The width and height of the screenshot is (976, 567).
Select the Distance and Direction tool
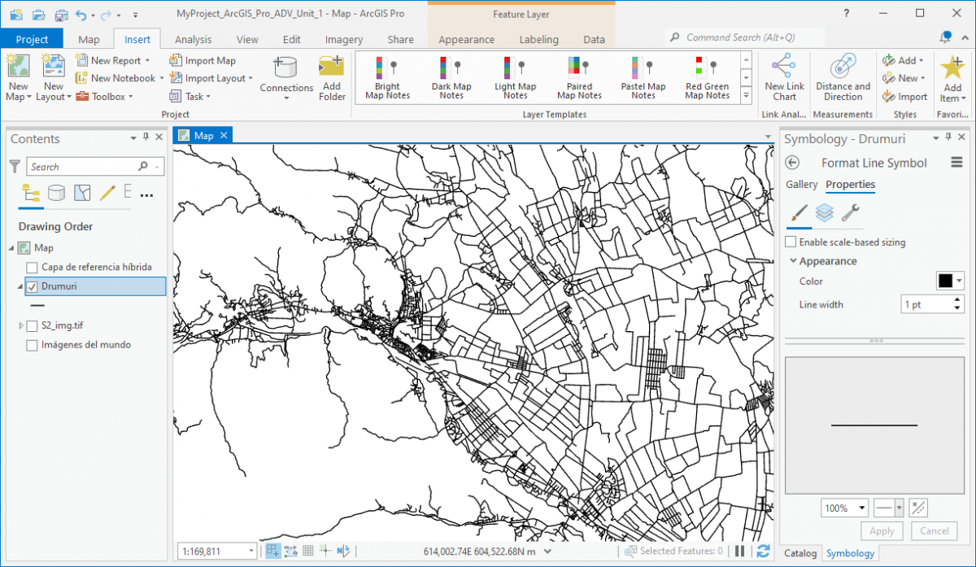tap(843, 77)
